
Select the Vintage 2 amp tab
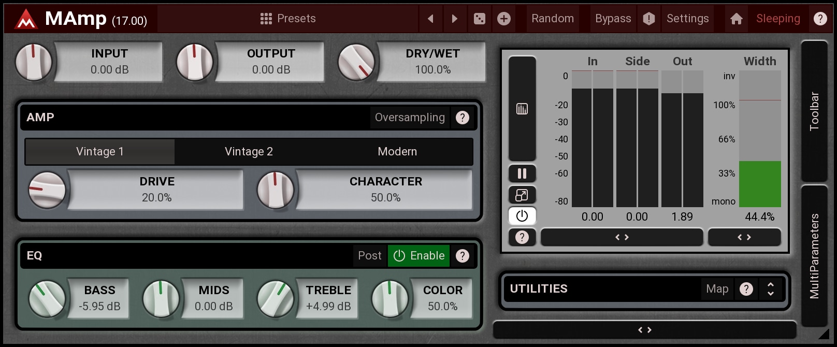[249, 152]
